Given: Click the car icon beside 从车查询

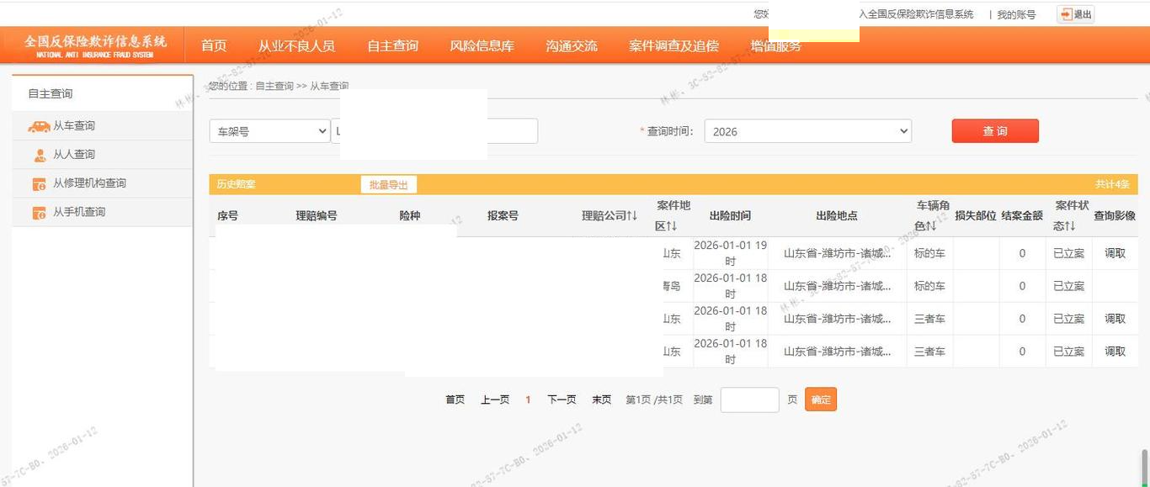Looking at the screenshot, I should [x=39, y=126].
